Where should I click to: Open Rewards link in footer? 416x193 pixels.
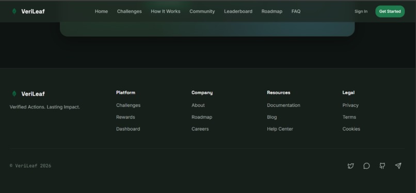click(125, 117)
